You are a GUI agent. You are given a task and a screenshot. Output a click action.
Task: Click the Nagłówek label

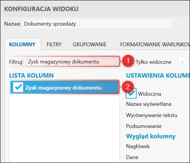(138, 146)
